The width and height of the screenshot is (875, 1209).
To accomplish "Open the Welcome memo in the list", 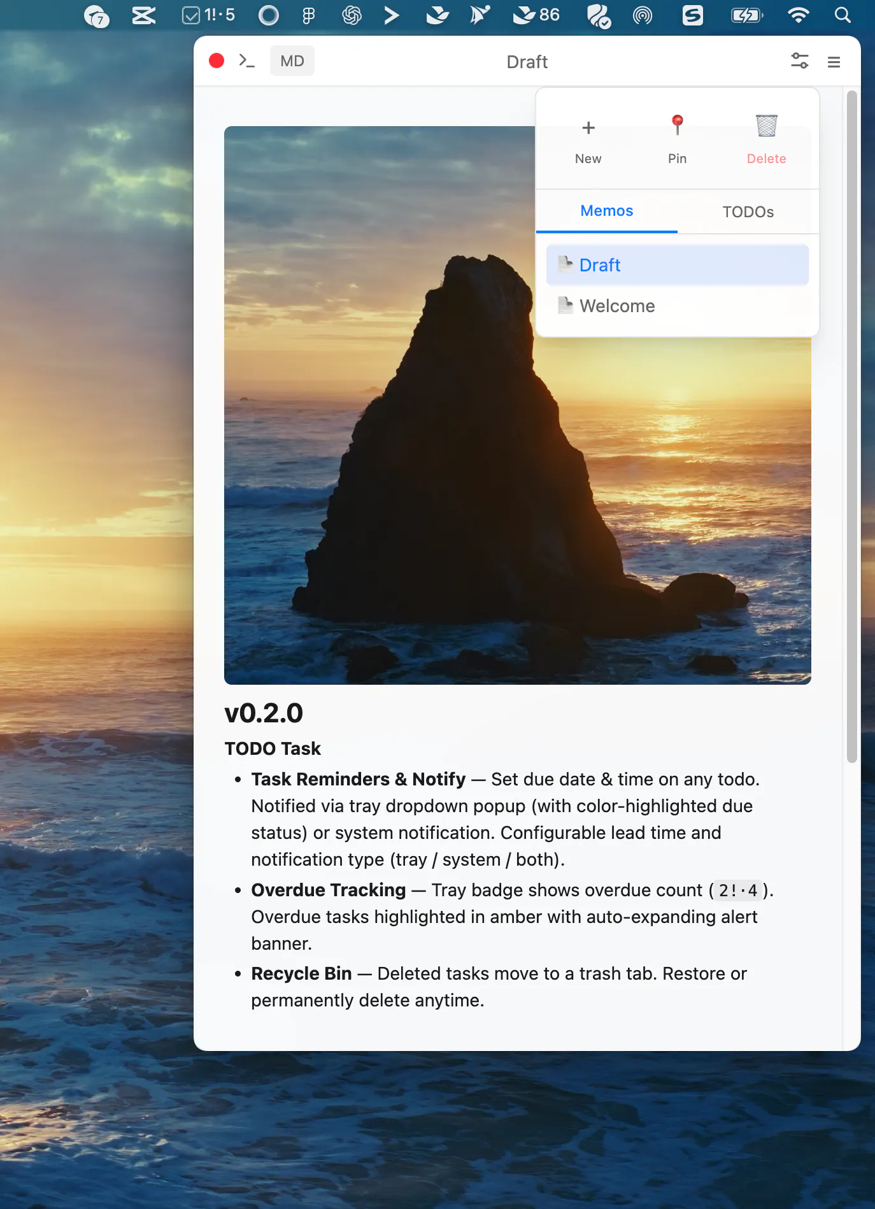I will 678,306.
